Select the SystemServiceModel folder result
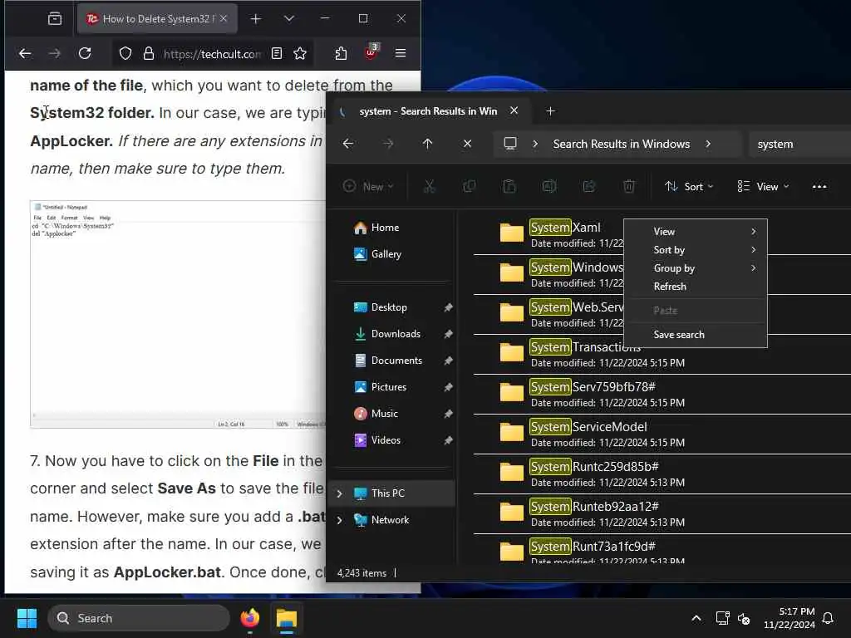 tap(662, 434)
